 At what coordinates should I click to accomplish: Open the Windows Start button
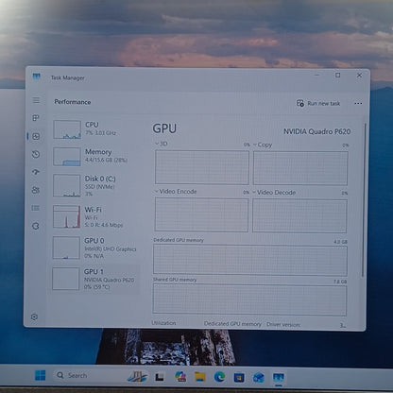pos(41,375)
